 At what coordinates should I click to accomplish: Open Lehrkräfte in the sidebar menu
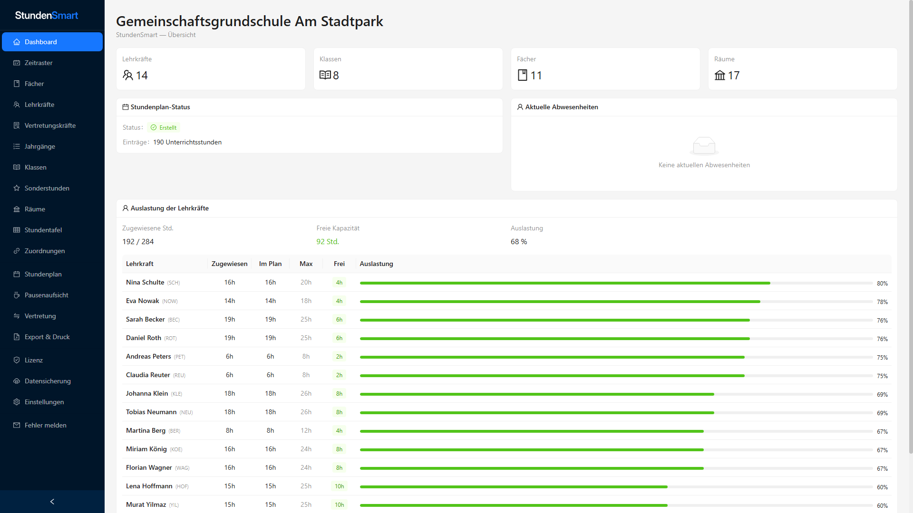click(52, 104)
